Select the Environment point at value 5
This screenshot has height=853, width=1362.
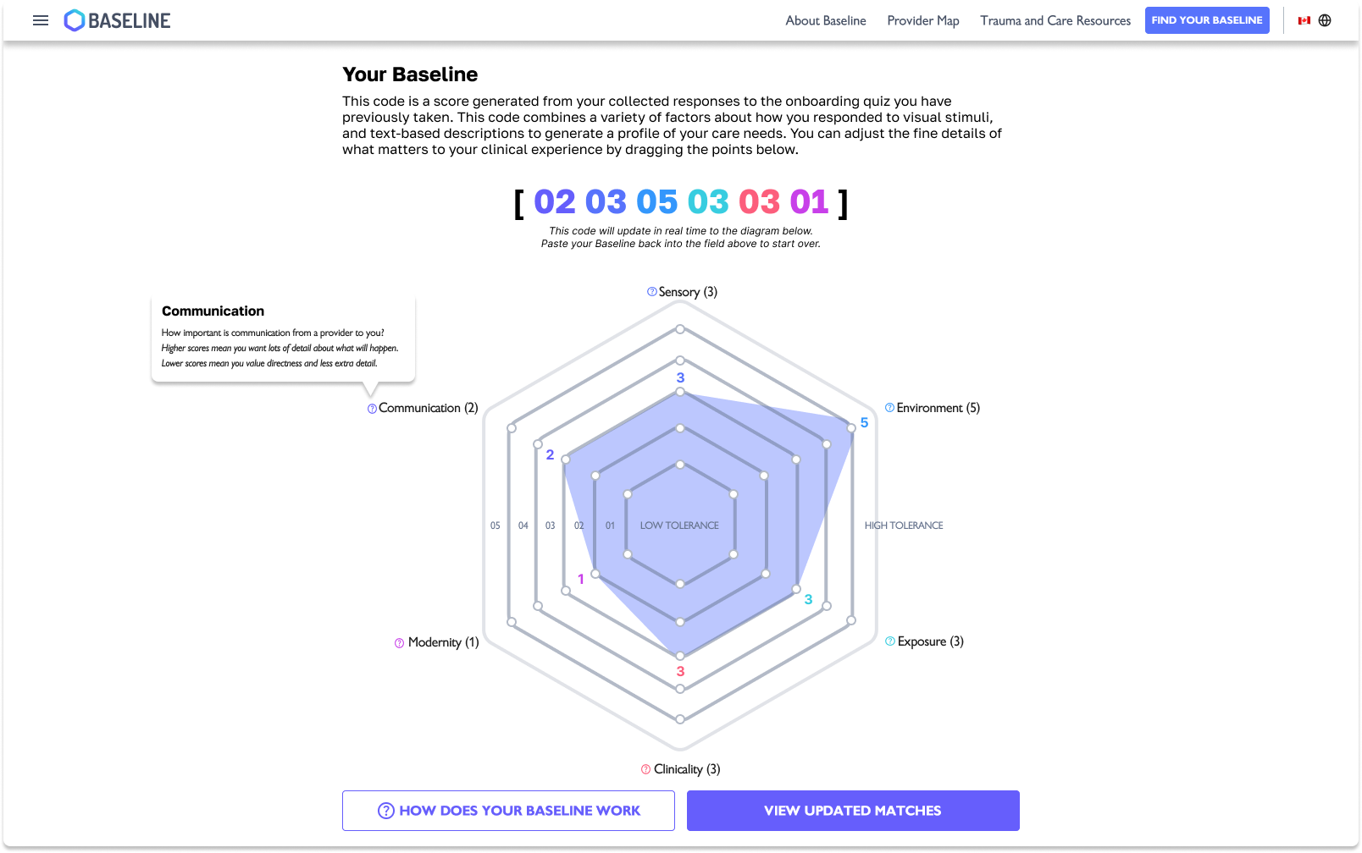tap(851, 428)
